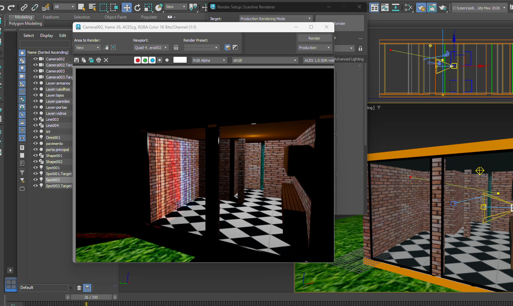513x306 pixels.
Task: Open the Display menu in Scene Explorer
Action: (47, 36)
